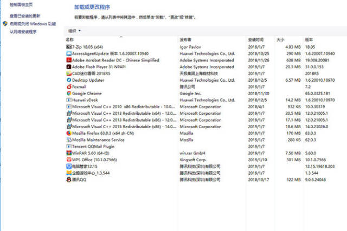The height and width of the screenshot is (231, 347).
Task: Click the Mozilla Firefox icon
Action: (x=69, y=133)
